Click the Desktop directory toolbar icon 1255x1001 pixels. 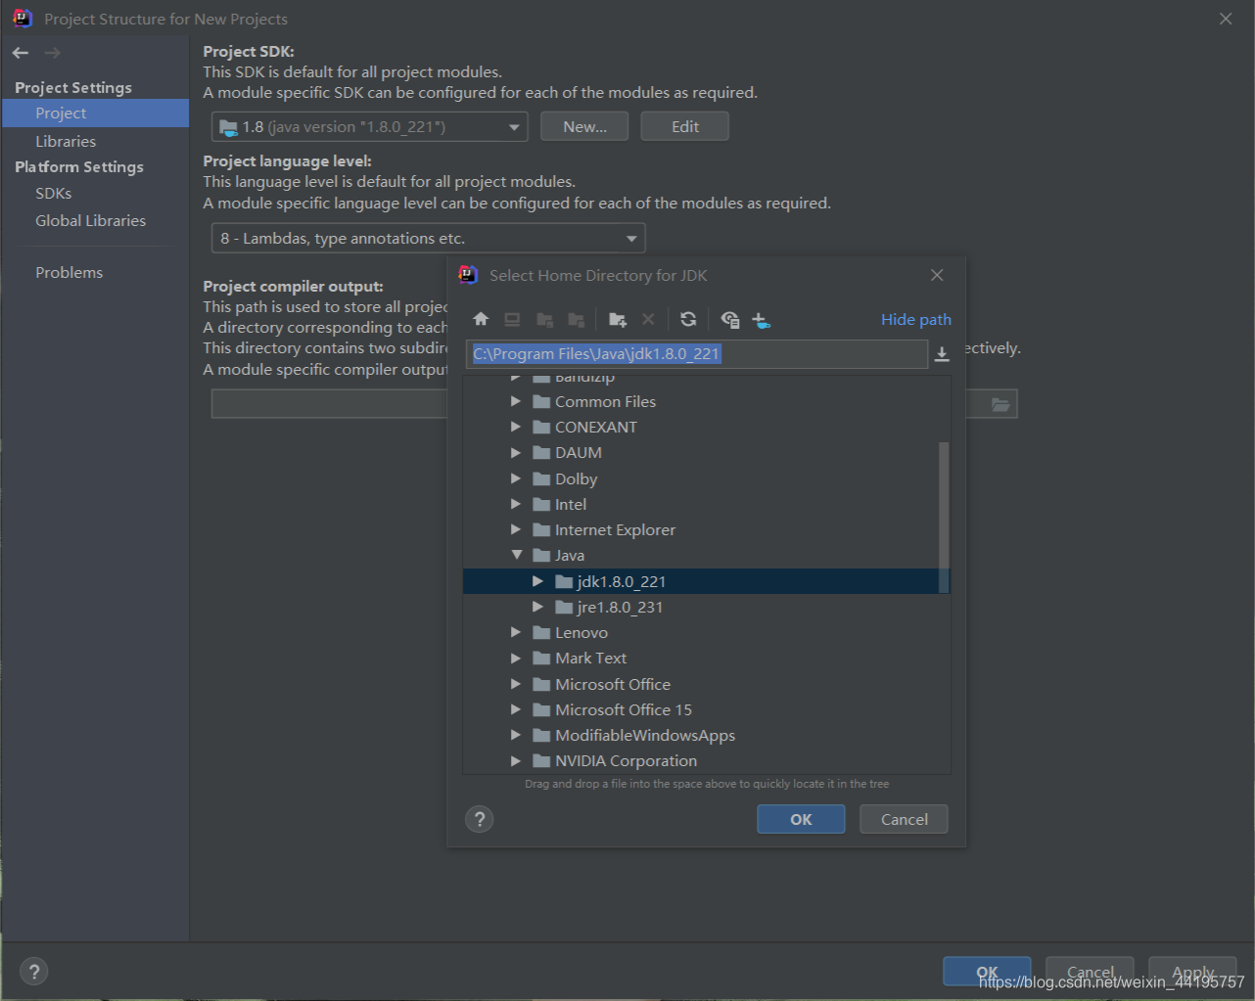pos(512,319)
